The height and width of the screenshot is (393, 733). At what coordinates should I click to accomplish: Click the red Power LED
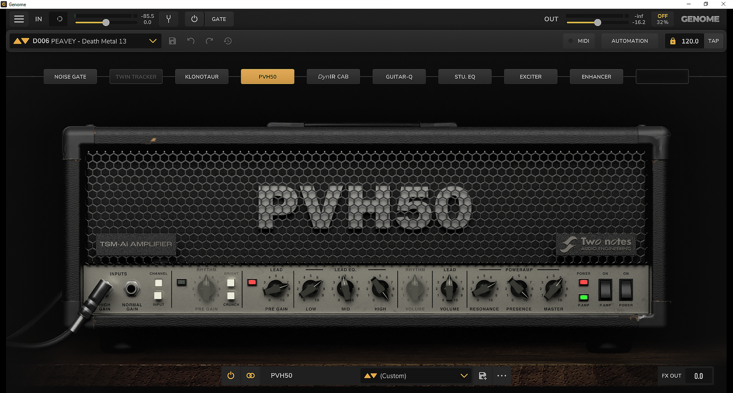point(584,282)
